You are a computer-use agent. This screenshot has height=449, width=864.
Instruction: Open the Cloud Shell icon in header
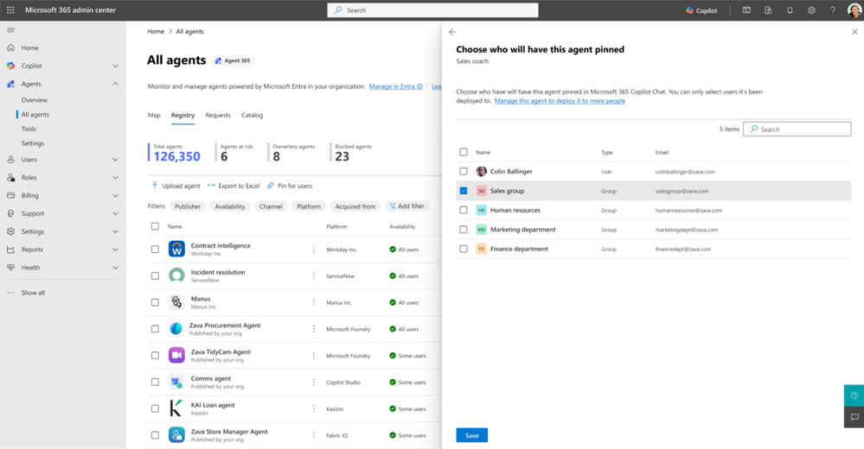746,9
